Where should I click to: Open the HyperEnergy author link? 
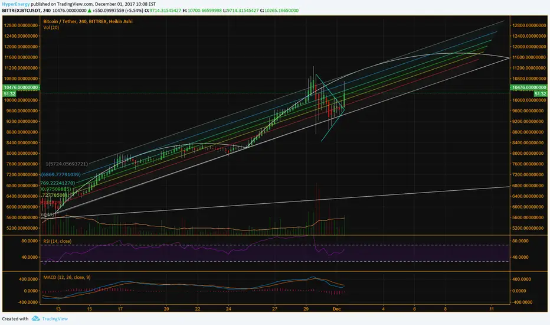16,4
